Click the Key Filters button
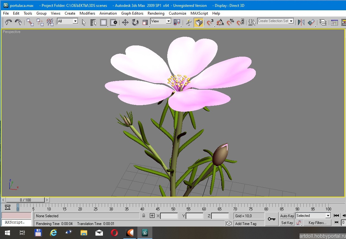 [317, 223]
